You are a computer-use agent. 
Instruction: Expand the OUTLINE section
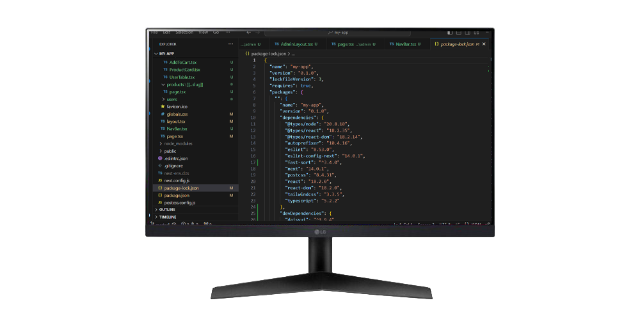[195, 210]
